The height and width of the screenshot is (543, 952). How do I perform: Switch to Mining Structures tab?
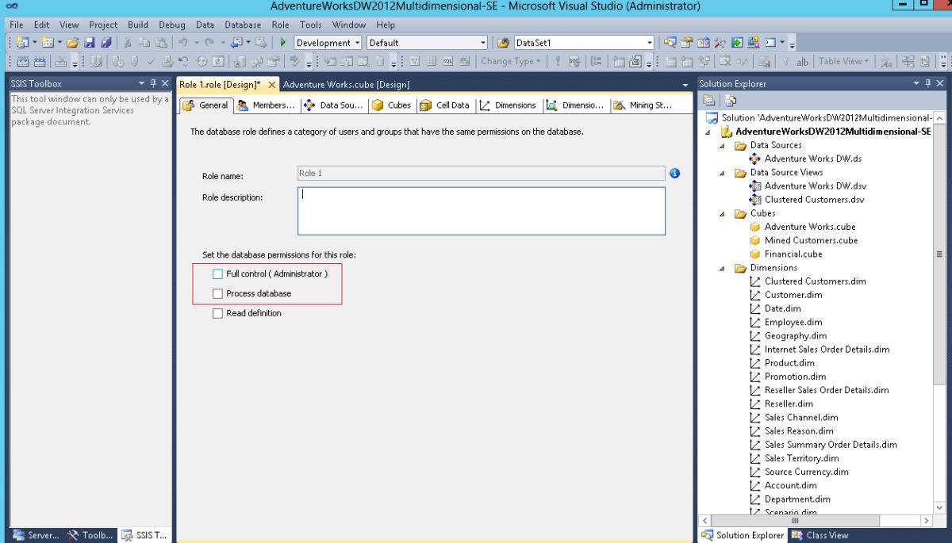coord(643,105)
